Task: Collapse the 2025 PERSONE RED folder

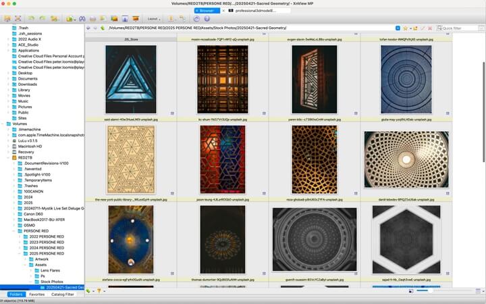Action: (x=20, y=253)
